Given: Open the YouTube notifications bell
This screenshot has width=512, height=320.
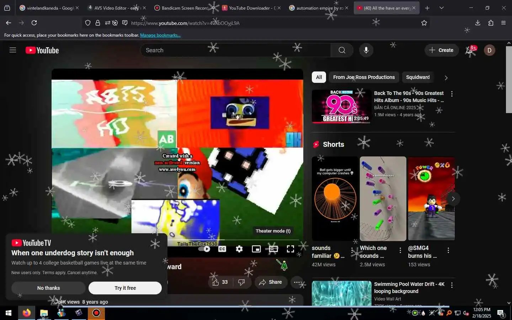Looking at the screenshot, I should click(470, 50).
